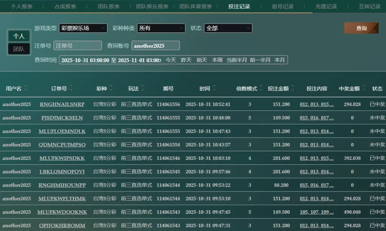Open the 状态 dropdown showing 全部

(228, 28)
